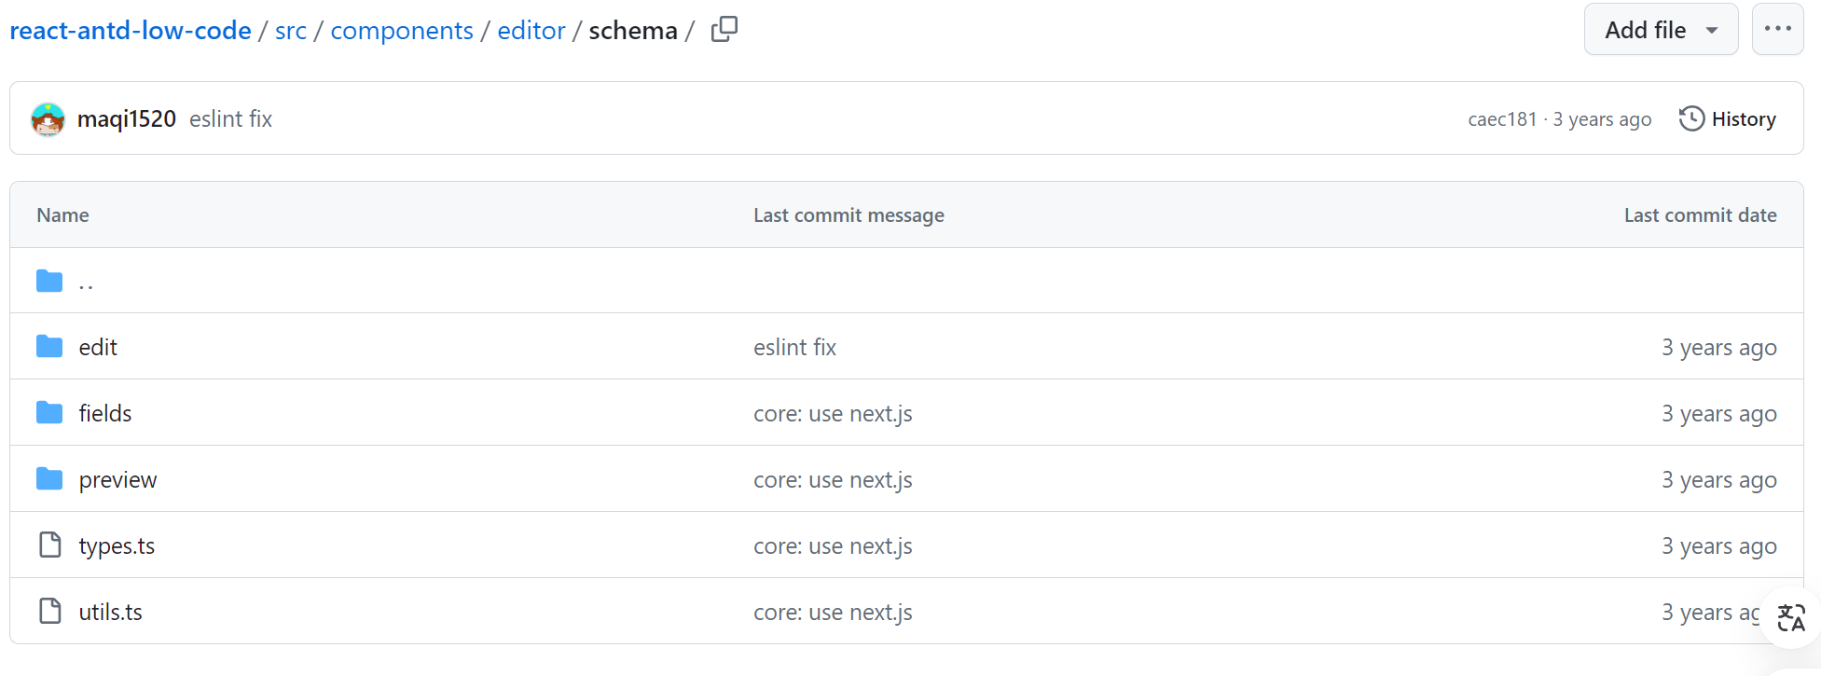Go to components breadcrumb link
Image resolution: width=1821 pixels, height=676 pixels.
click(402, 31)
